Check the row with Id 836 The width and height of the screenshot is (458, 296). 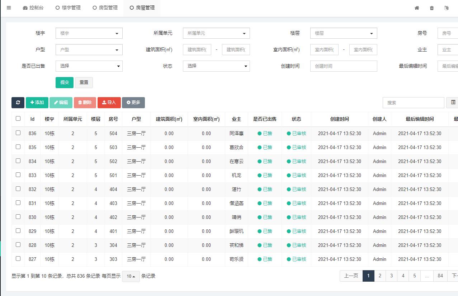pos(18,133)
